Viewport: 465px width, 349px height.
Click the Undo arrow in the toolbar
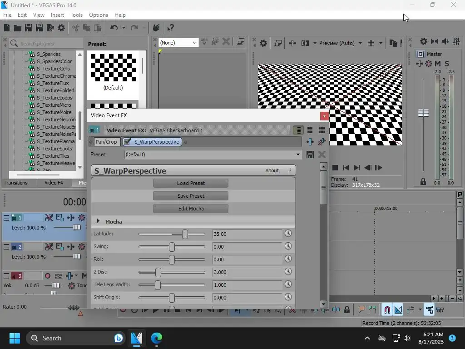click(114, 28)
